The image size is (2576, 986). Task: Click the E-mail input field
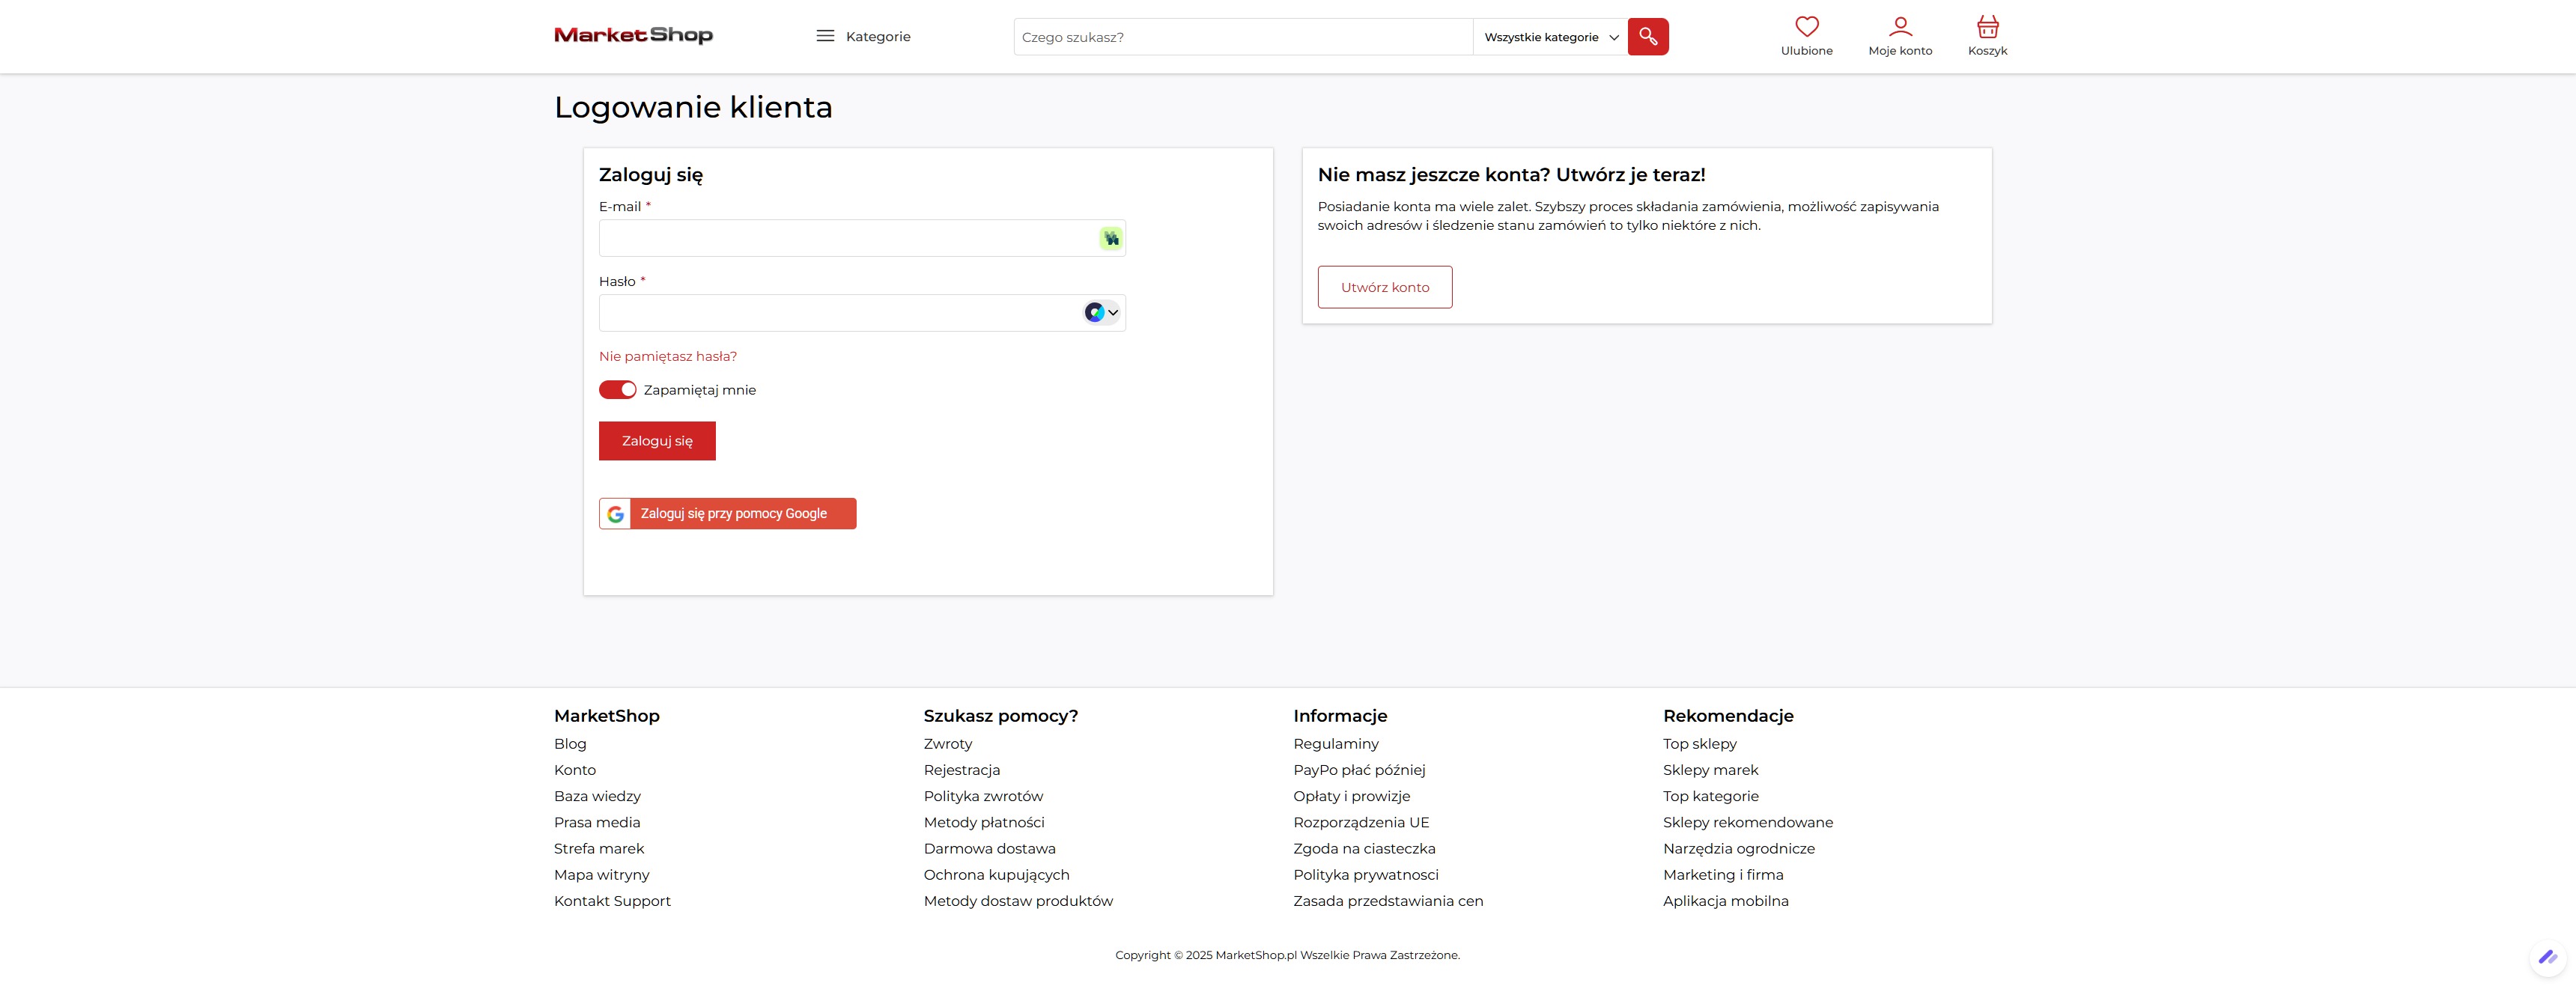point(845,239)
